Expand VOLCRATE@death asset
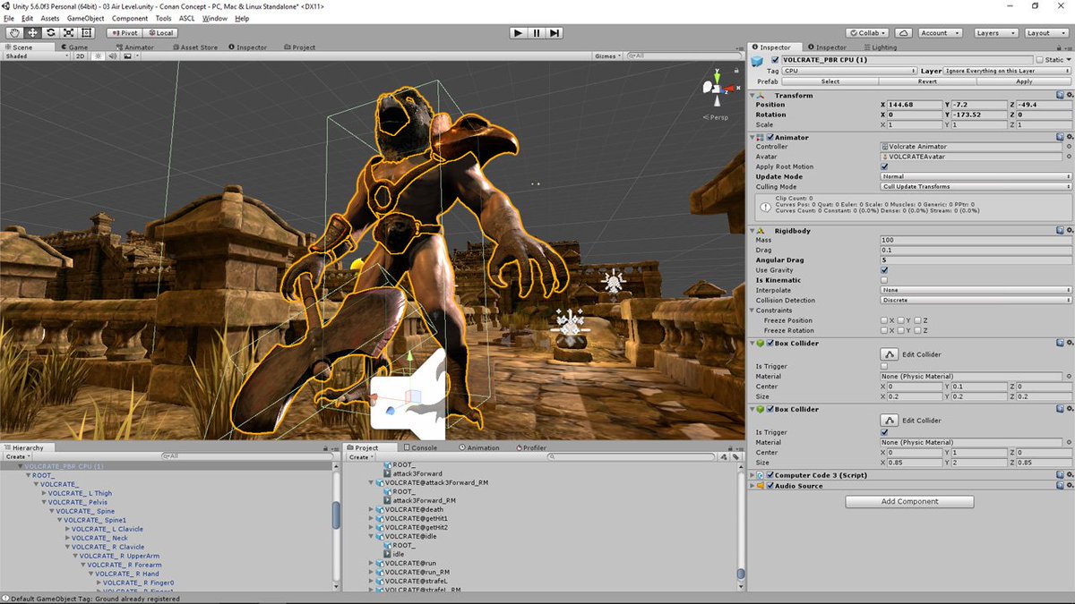Viewport: 1075px width, 604px height. (x=372, y=509)
